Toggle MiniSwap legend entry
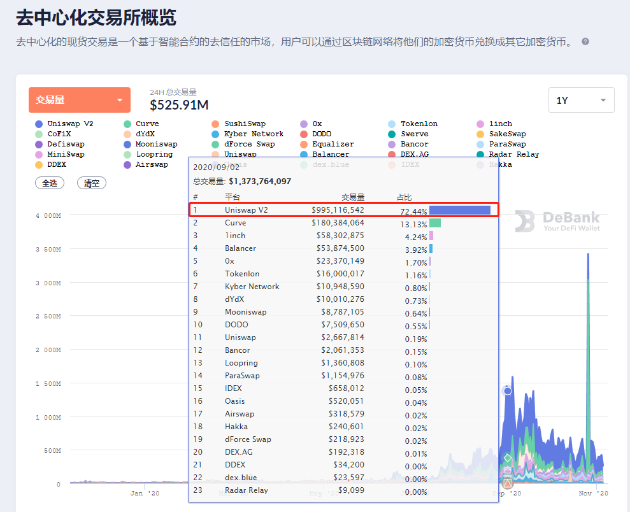Image resolution: width=630 pixels, height=512 pixels. (60, 154)
